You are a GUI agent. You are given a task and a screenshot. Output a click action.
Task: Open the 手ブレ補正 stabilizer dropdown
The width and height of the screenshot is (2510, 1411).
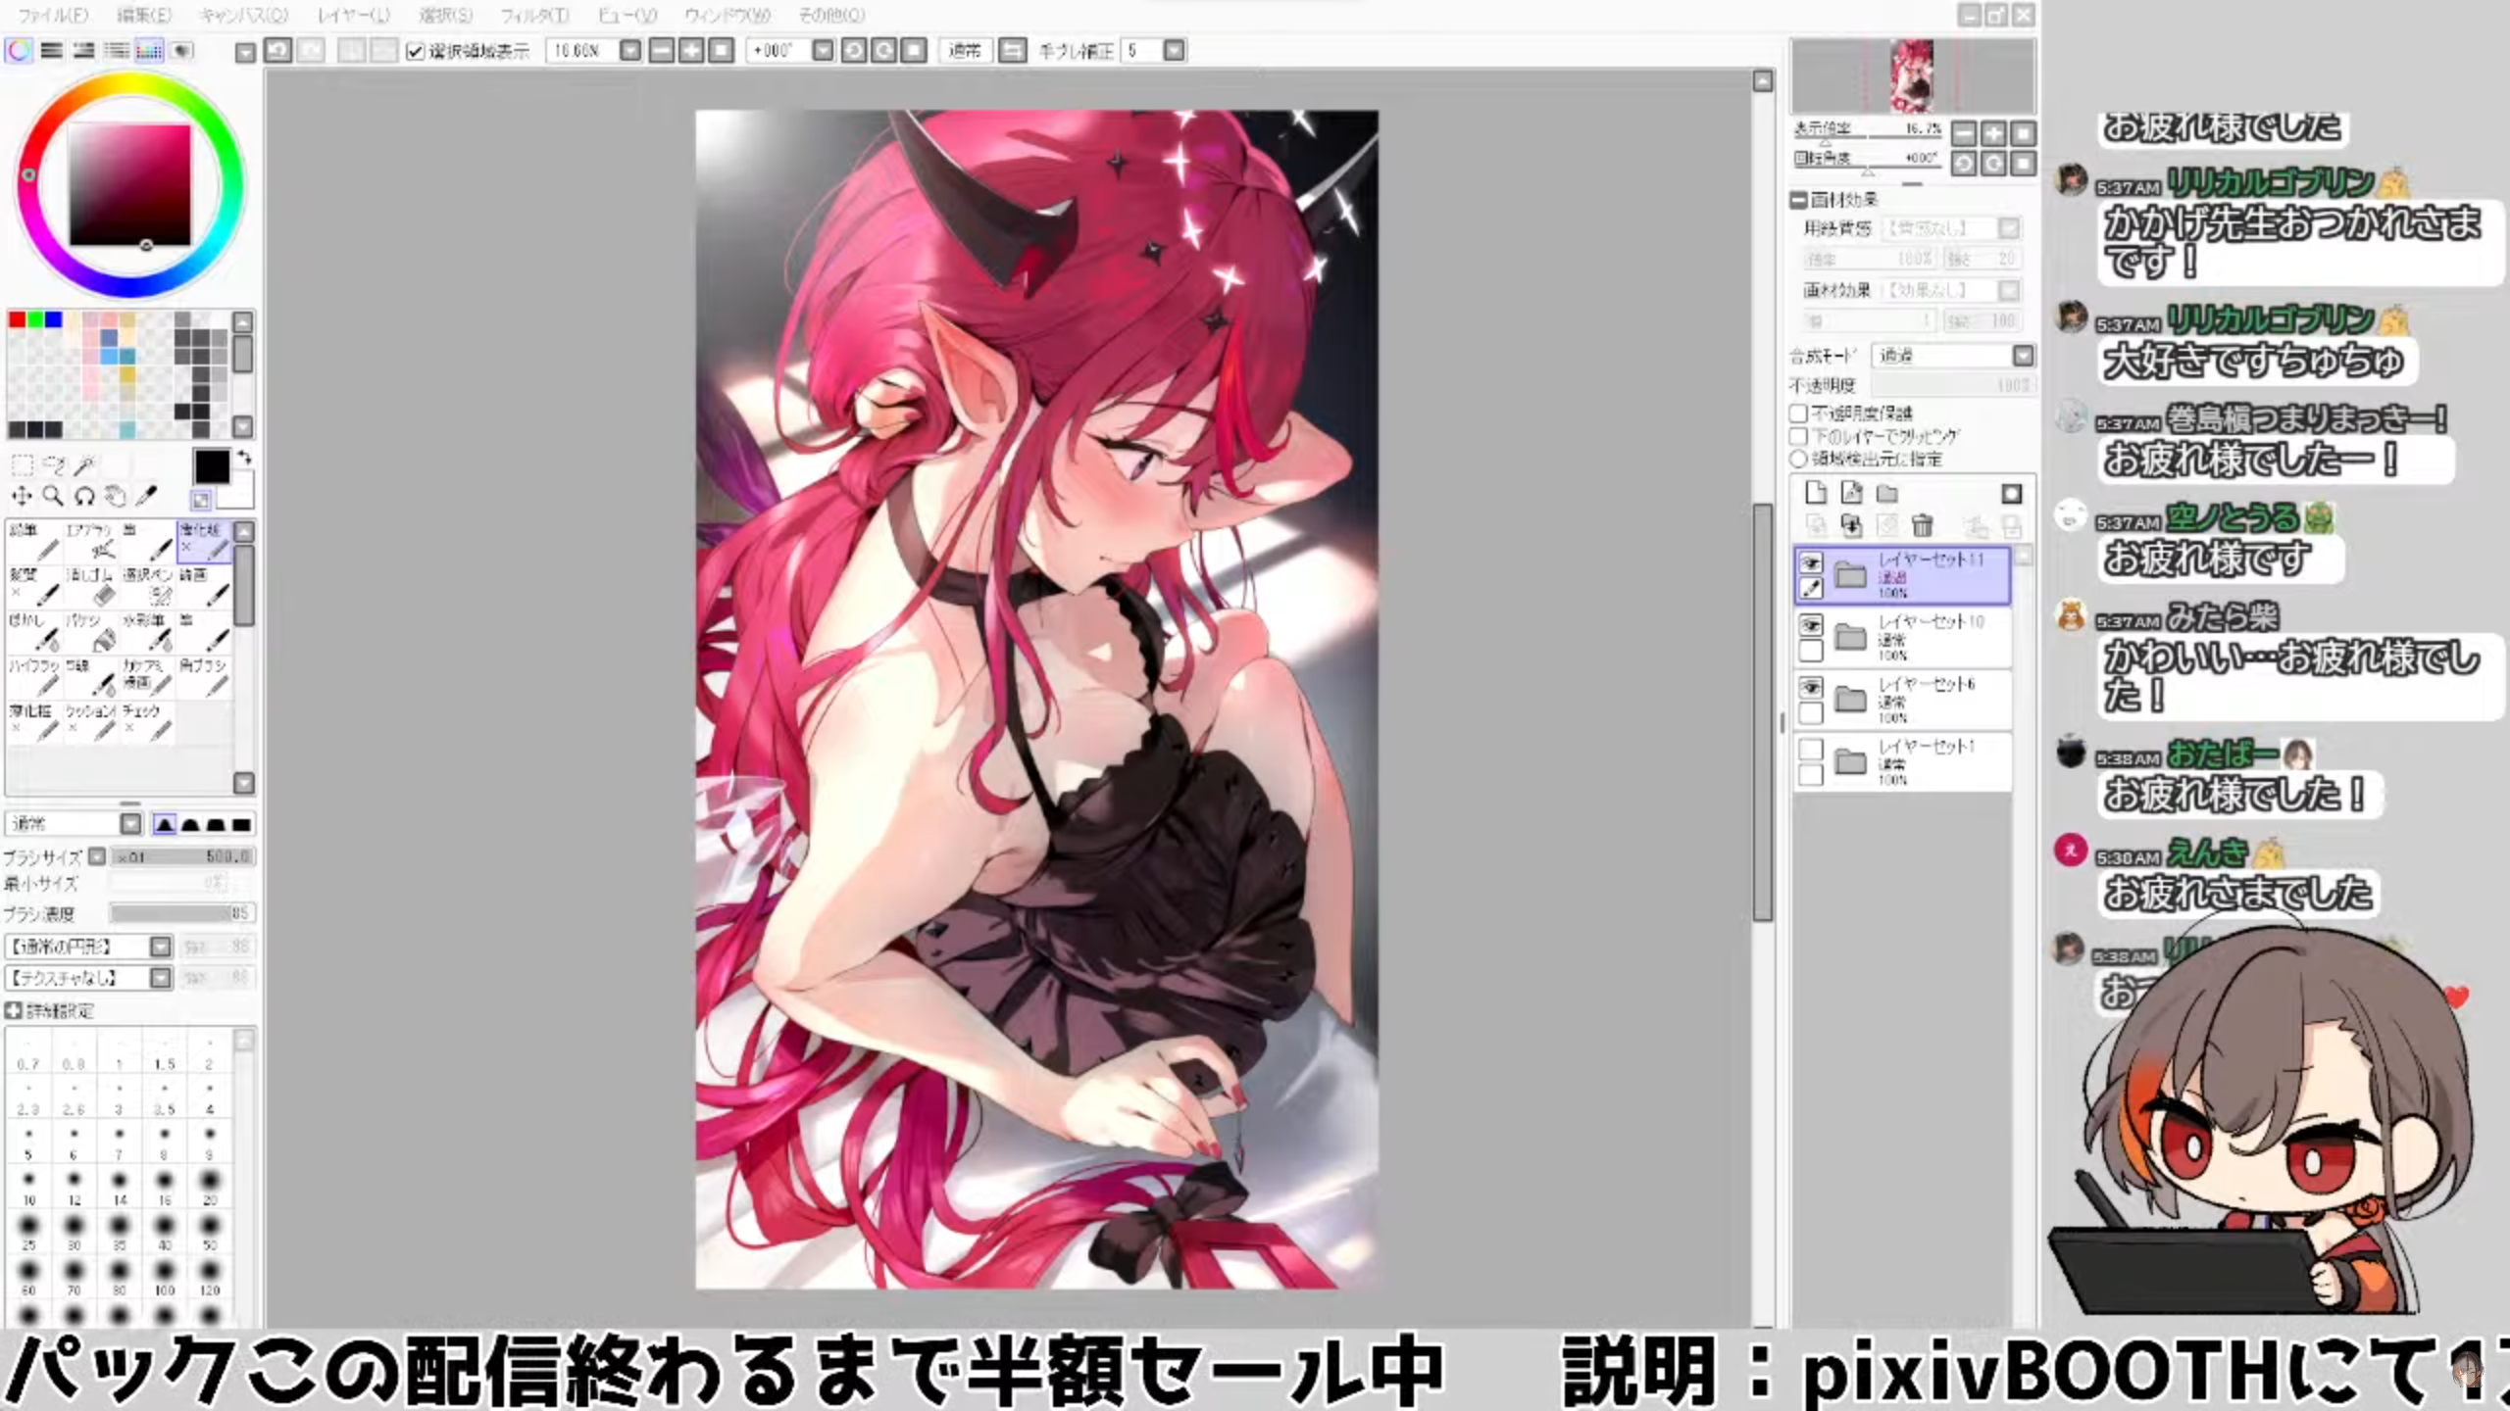1174,50
